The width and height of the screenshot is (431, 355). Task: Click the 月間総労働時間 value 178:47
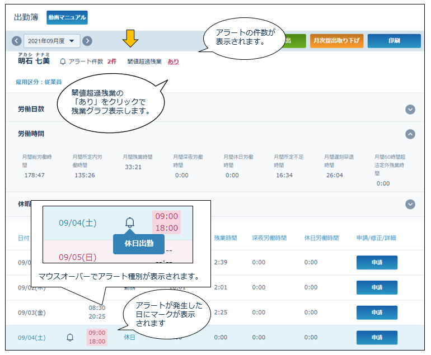tap(35, 175)
